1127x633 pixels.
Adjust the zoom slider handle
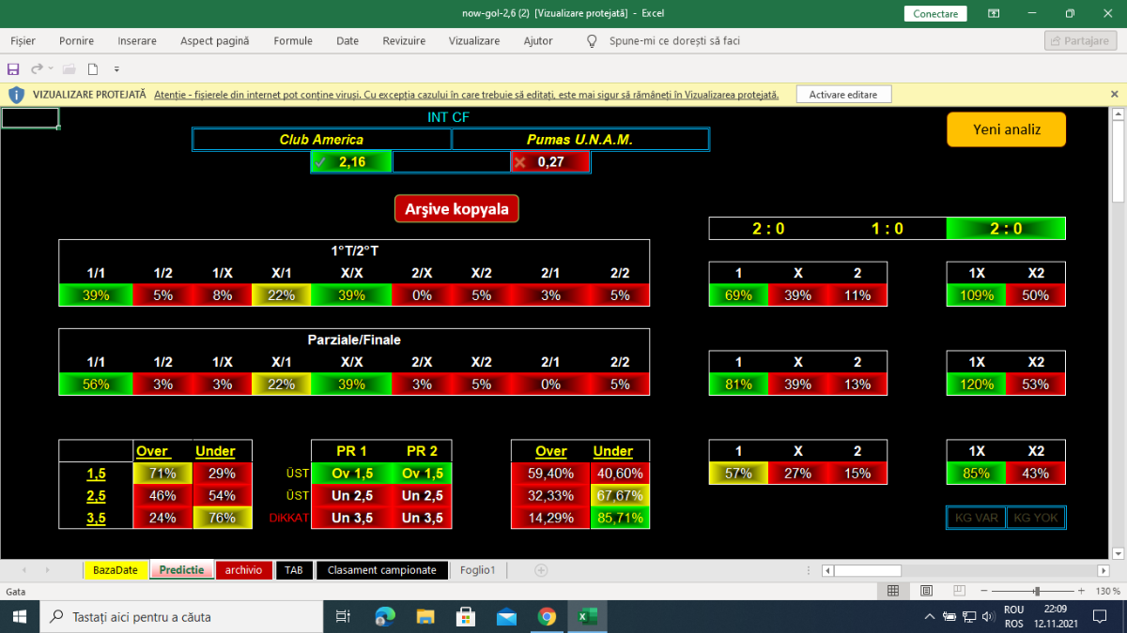click(x=1037, y=591)
